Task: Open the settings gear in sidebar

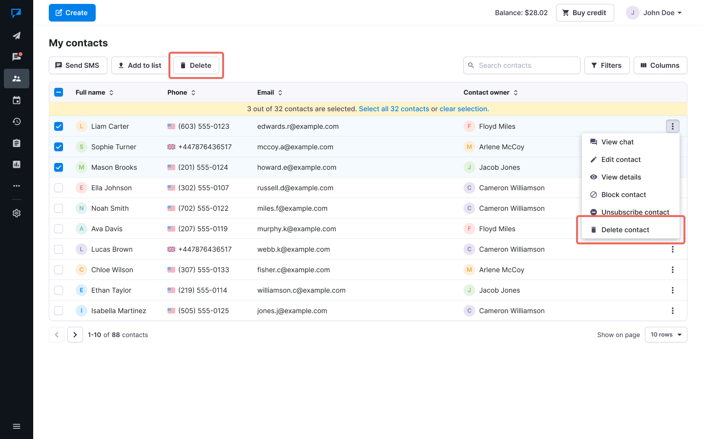Action: tap(17, 213)
